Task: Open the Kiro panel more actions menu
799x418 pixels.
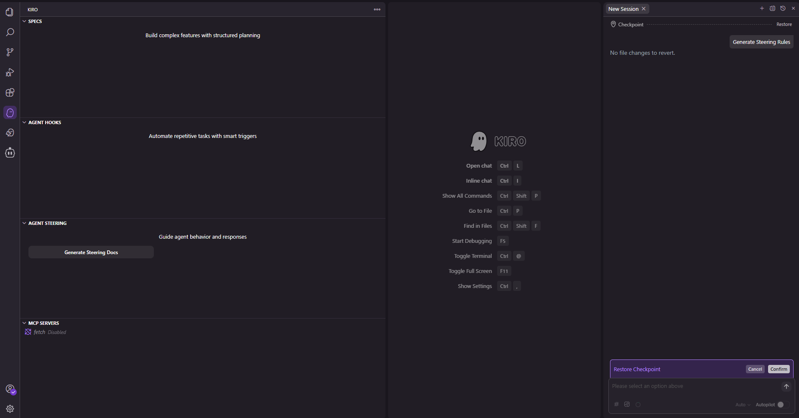Action: tap(377, 9)
